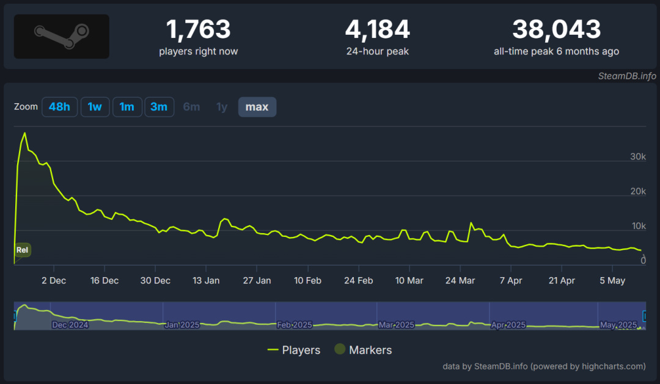Viewport: 660px width, 384px height.
Task: Click Jan 2025 in the navigator
Action: point(182,325)
